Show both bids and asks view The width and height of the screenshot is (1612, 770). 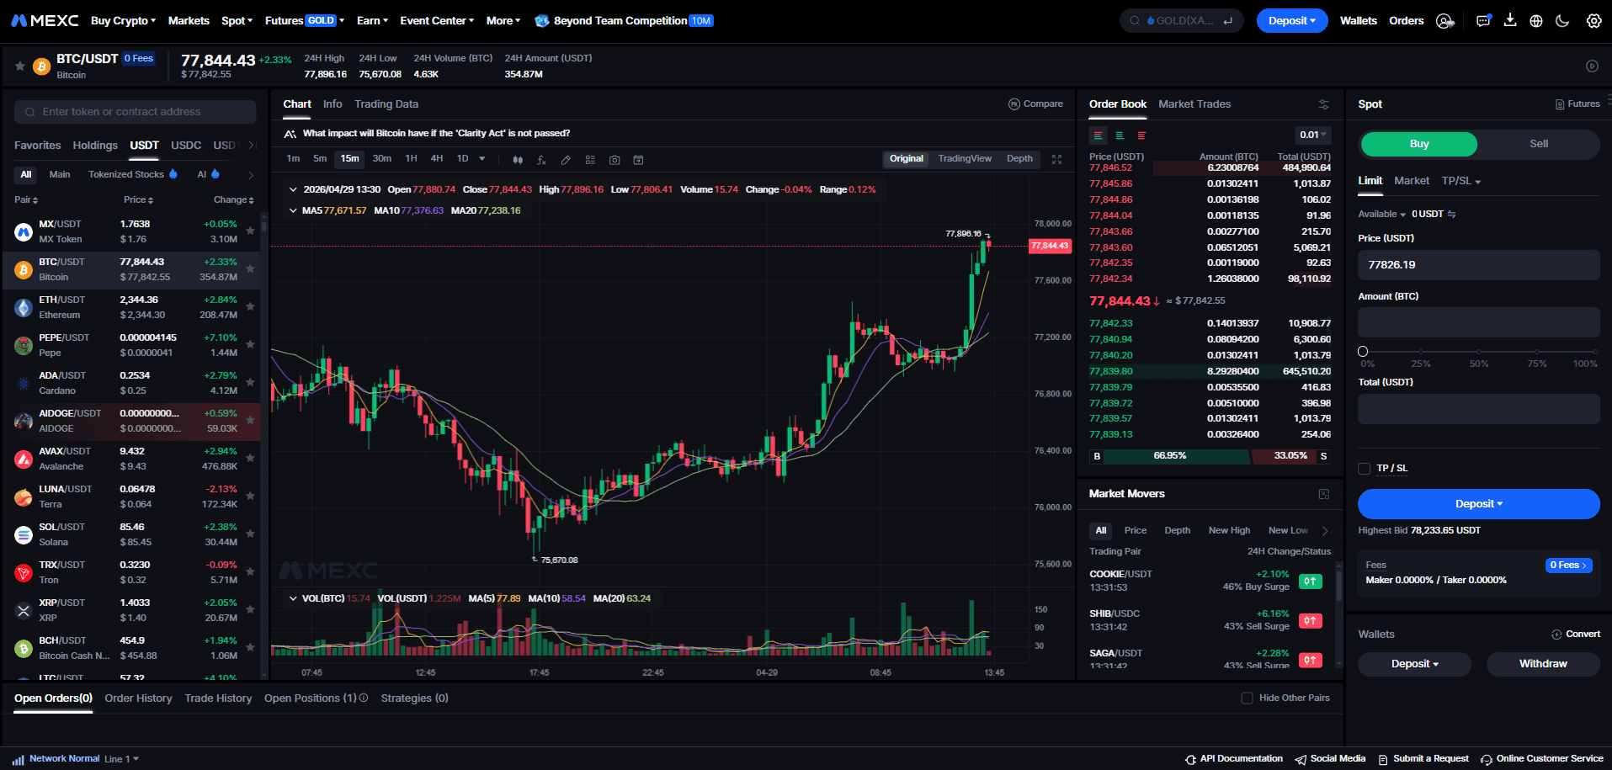coord(1098,135)
